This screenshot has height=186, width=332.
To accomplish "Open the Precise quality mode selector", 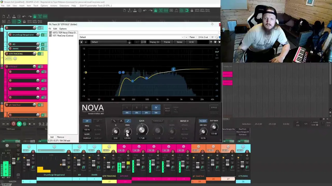I will [x=167, y=42].
